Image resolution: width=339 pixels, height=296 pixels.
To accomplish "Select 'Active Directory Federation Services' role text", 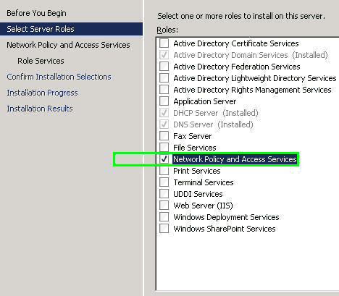I will tap(237, 67).
